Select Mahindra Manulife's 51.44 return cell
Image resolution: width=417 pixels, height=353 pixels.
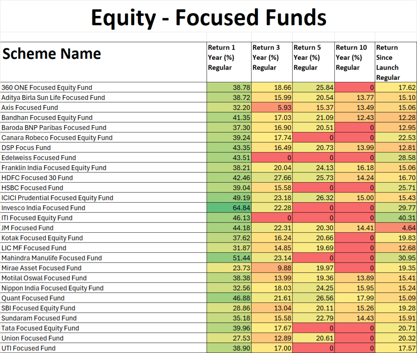(x=229, y=258)
